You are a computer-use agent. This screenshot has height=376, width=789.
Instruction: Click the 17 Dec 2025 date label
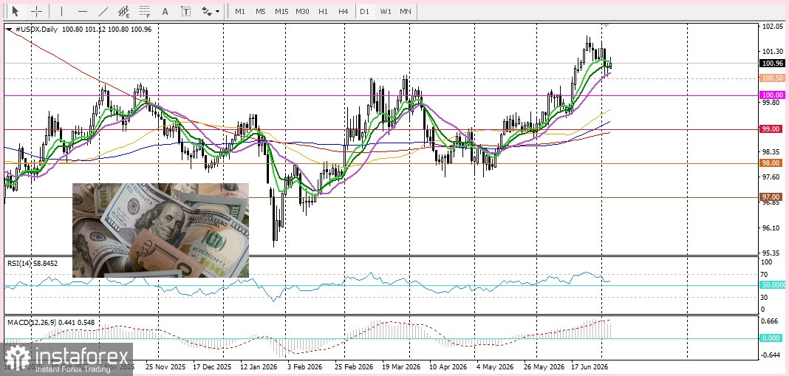point(212,367)
